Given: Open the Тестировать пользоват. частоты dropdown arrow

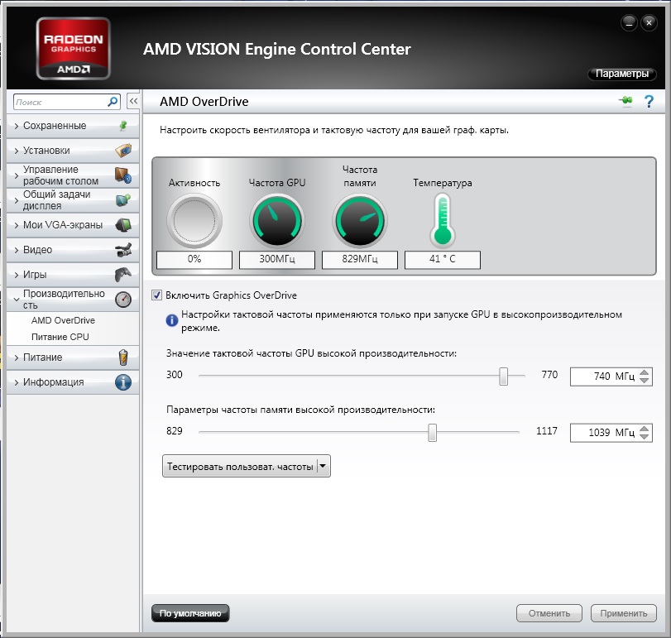Looking at the screenshot, I should (x=324, y=466).
